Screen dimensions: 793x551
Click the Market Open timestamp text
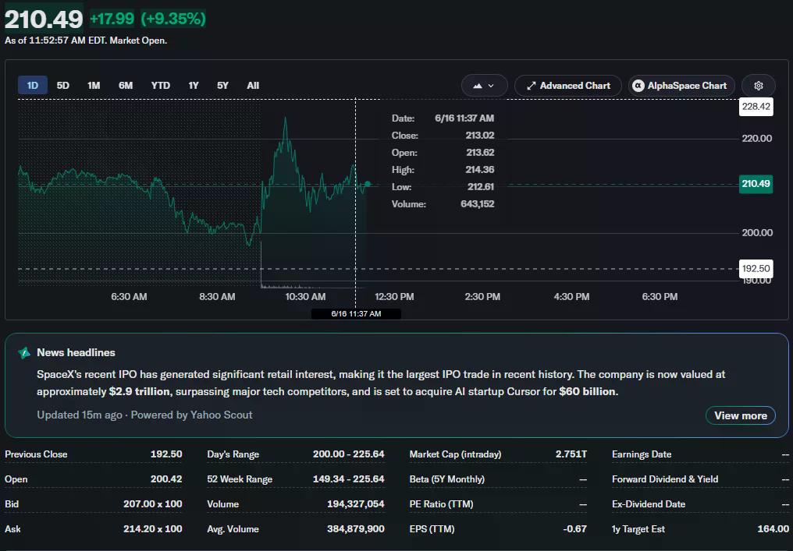(x=86, y=41)
